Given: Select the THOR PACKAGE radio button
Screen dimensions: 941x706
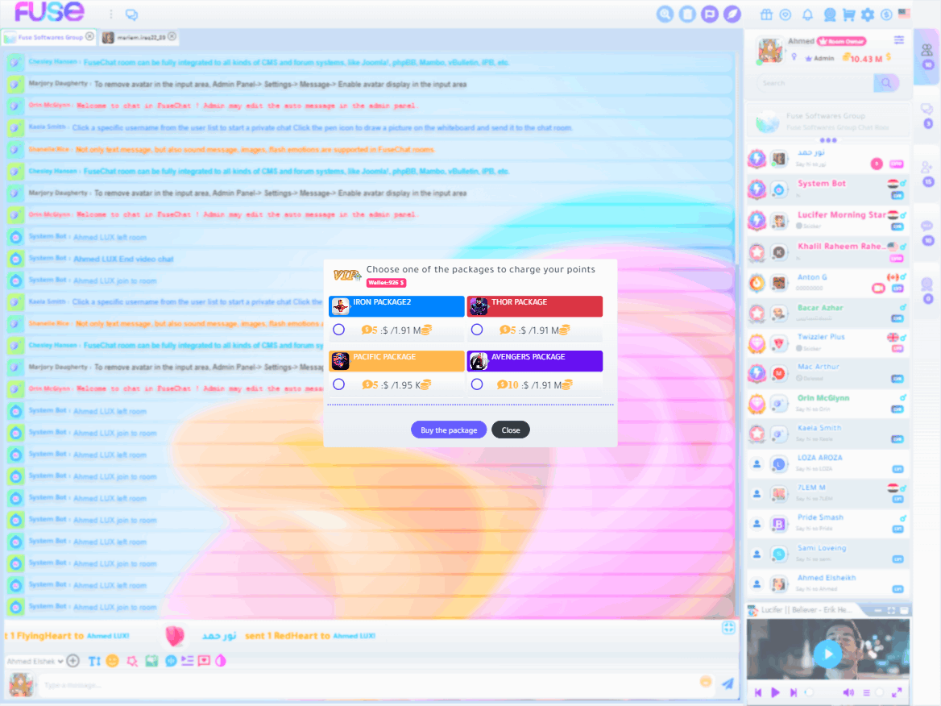Looking at the screenshot, I should 477,330.
